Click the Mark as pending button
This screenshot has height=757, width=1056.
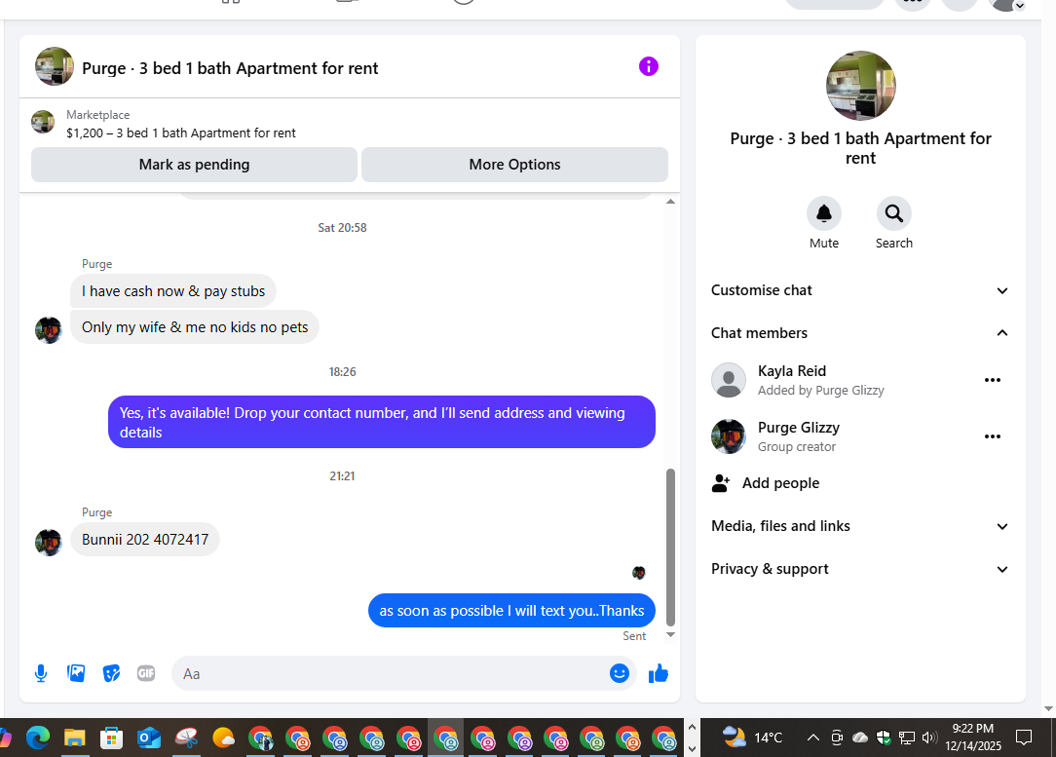[x=194, y=165]
